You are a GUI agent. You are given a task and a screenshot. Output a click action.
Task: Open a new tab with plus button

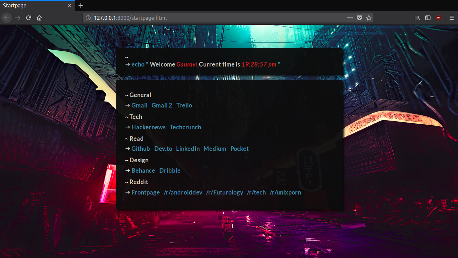(81, 5)
